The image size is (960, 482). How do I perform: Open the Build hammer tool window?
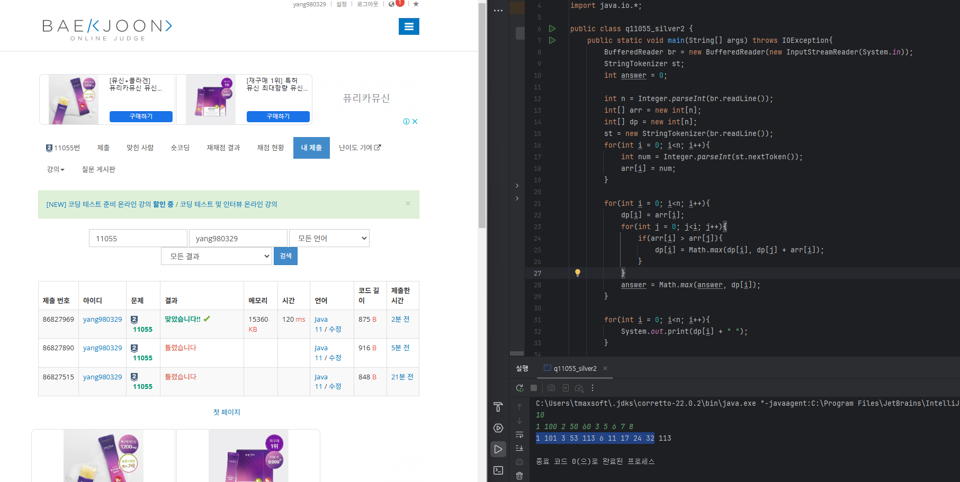click(x=498, y=407)
